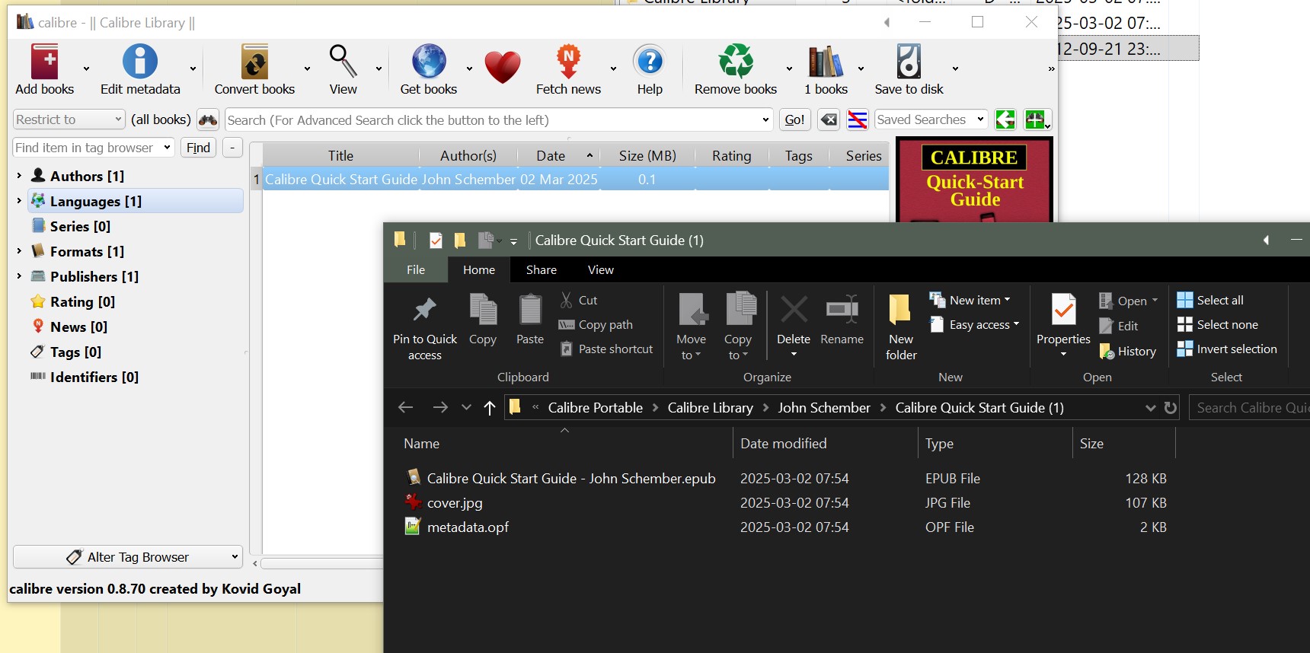Open Get books globe icon
Image resolution: width=1310 pixels, height=653 pixels.
pos(429,62)
